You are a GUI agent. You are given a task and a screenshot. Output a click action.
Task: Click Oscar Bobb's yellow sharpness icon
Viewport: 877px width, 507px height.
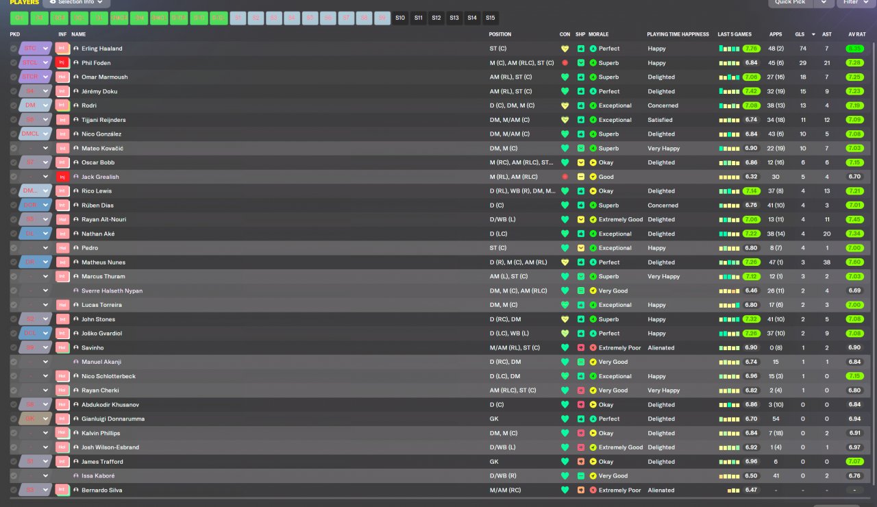pyautogui.click(x=581, y=162)
